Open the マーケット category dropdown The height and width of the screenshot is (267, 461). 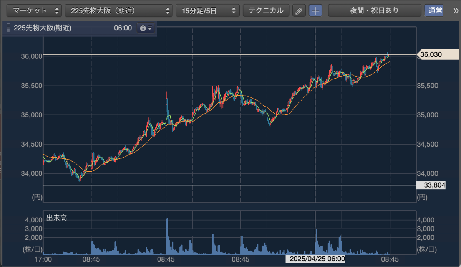click(x=34, y=10)
